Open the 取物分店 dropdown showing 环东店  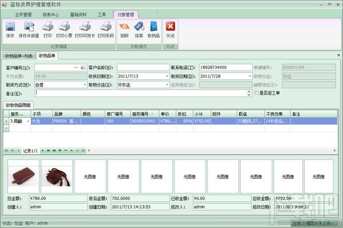167,85
